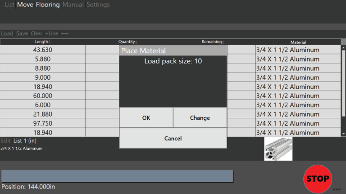Click material cell in the 43.630 row
Viewport: 346px width, 194px height.
(x=298, y=50)
